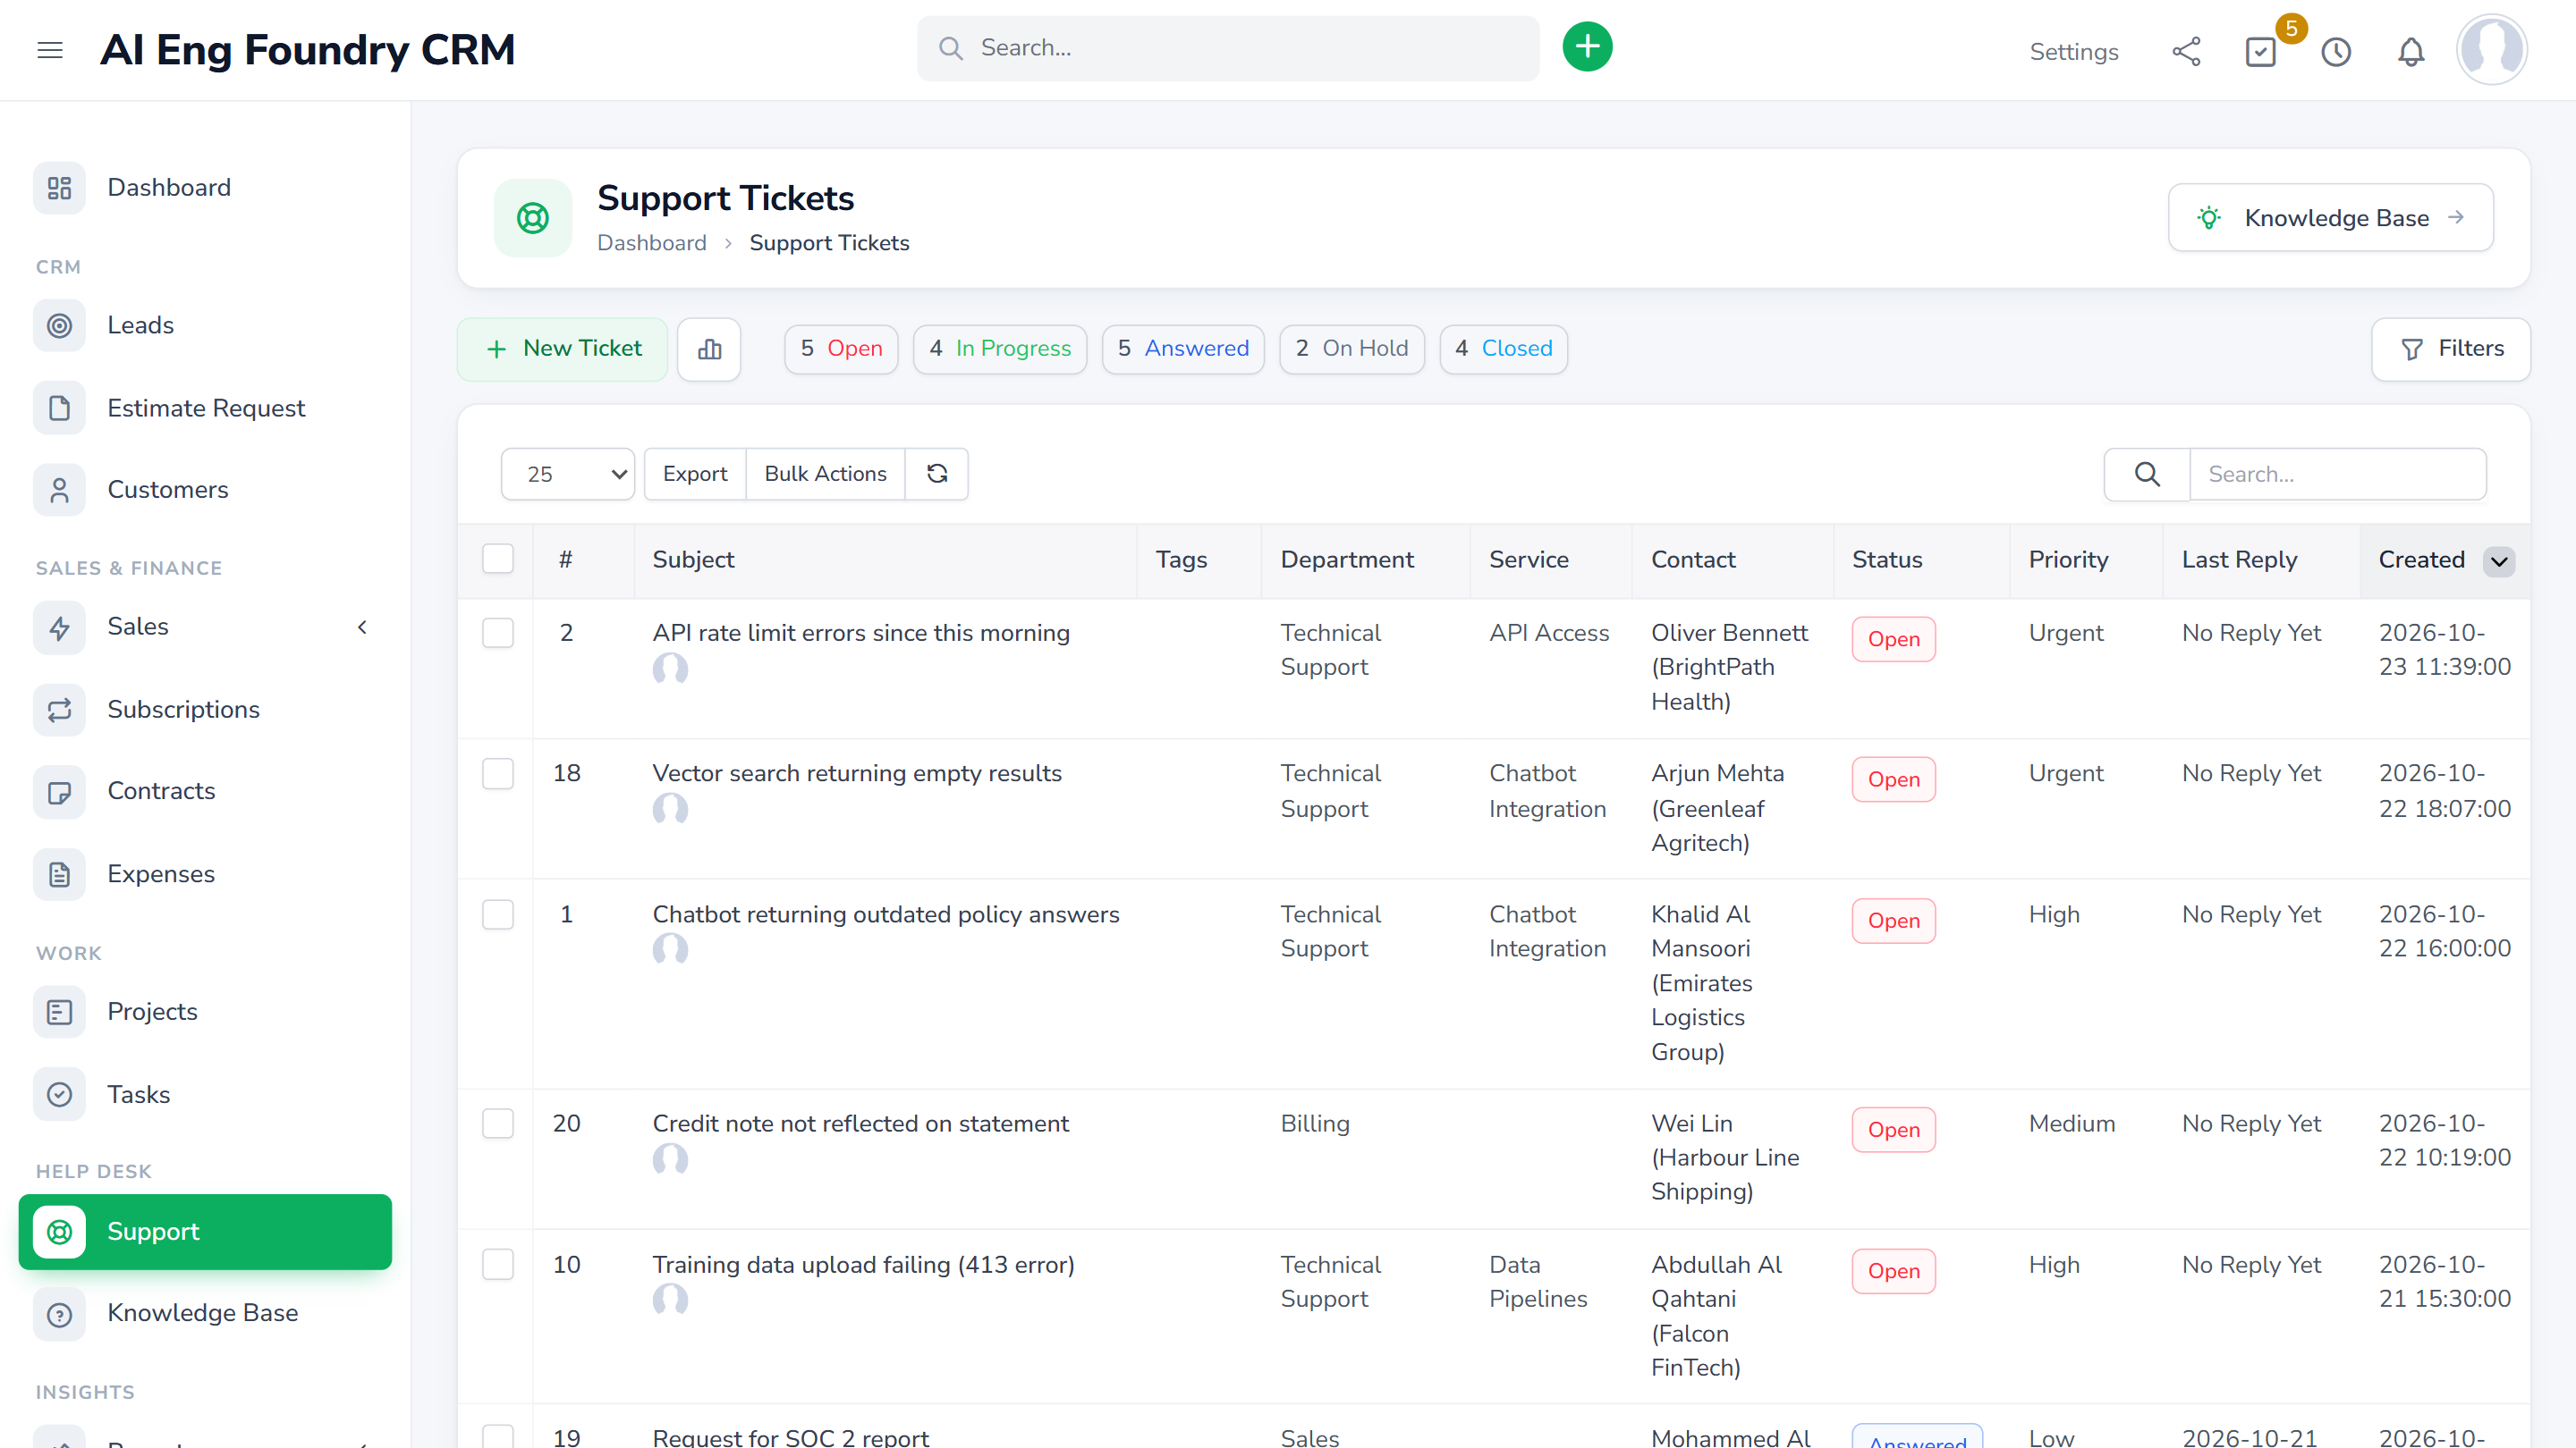The height and width of the screenshot is (1448, 2576).
Task: Open Expenses in sidebar
Action: pyautogui.click(x=205, y=874)
